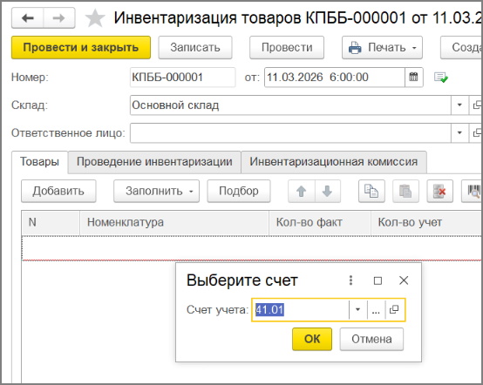The image size is (483, 385).
Task: Switch to the Инвентаризационная комиссия tab
Action: 334,162
